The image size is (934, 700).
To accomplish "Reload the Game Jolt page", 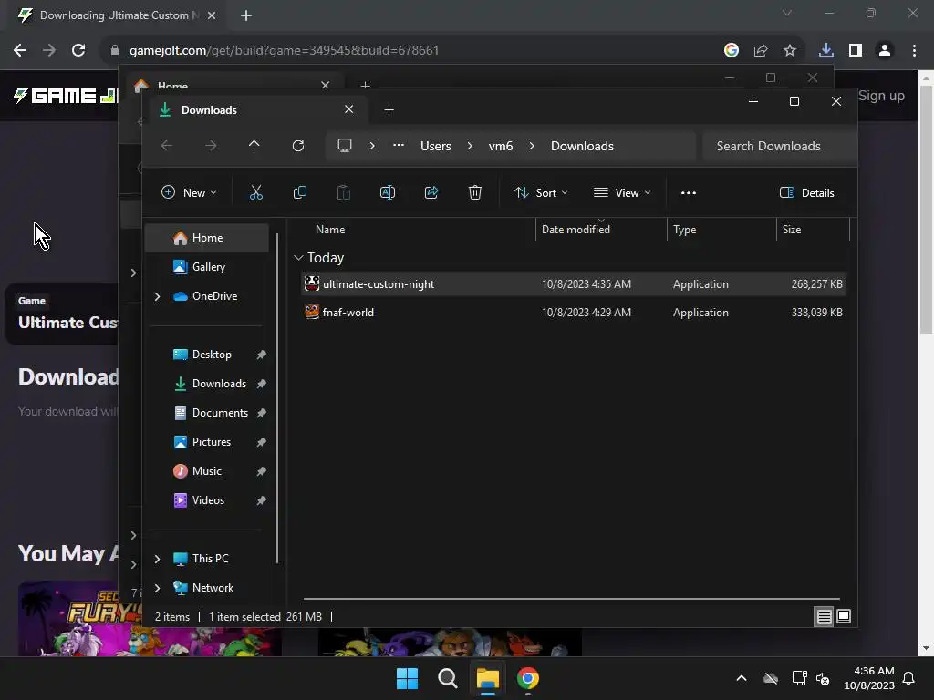I will coord(78,50).
